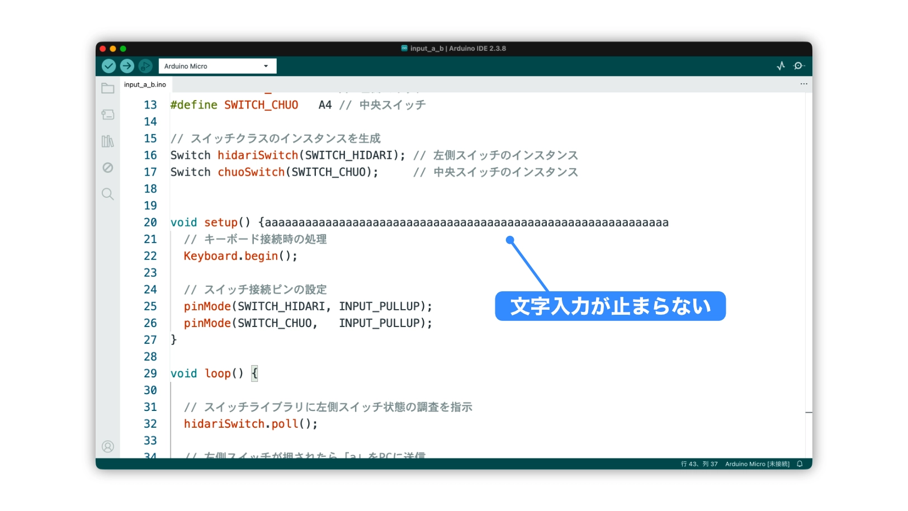Open the editor tab three-dots menu

[x=803, y=84]
